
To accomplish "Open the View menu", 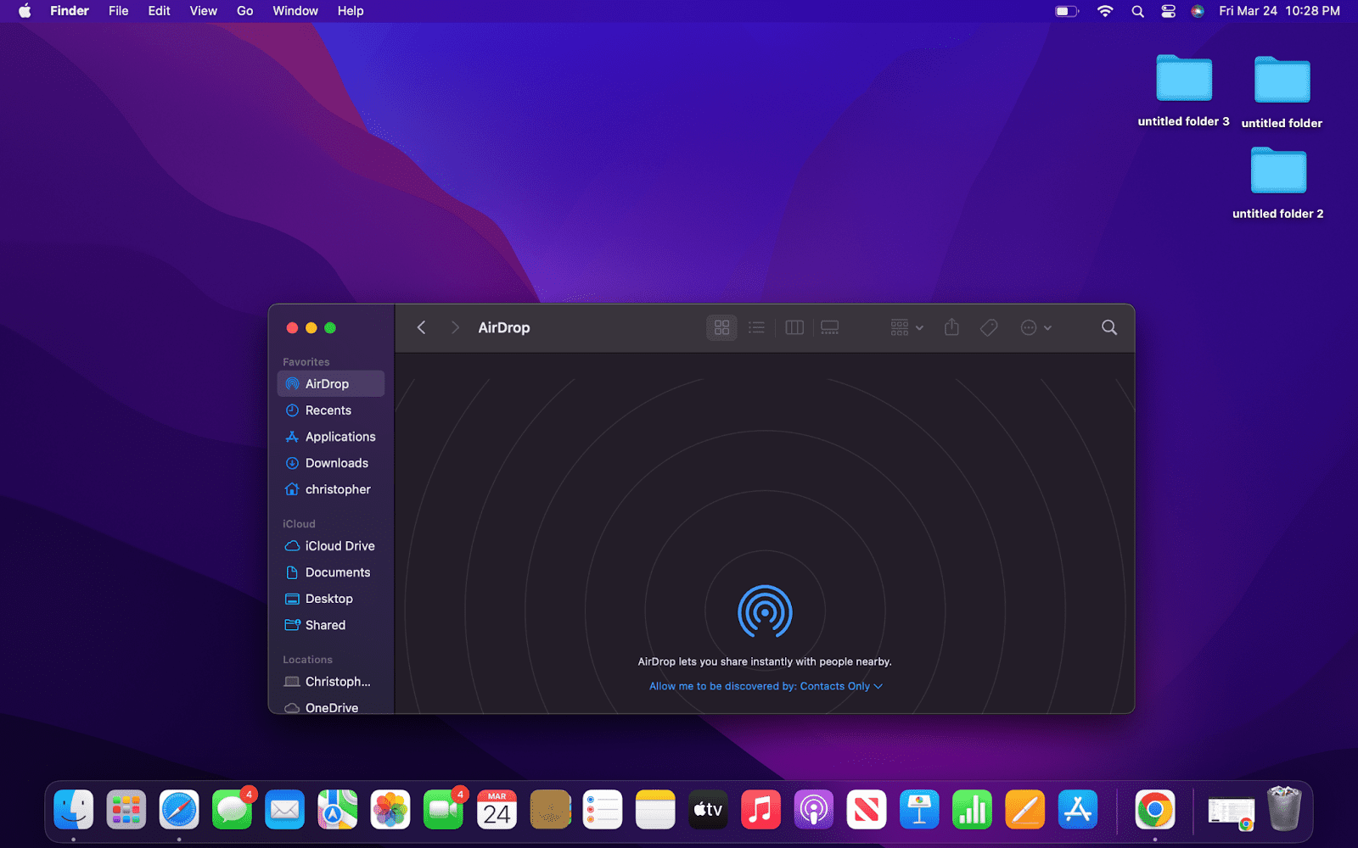I will coord(203,11).
